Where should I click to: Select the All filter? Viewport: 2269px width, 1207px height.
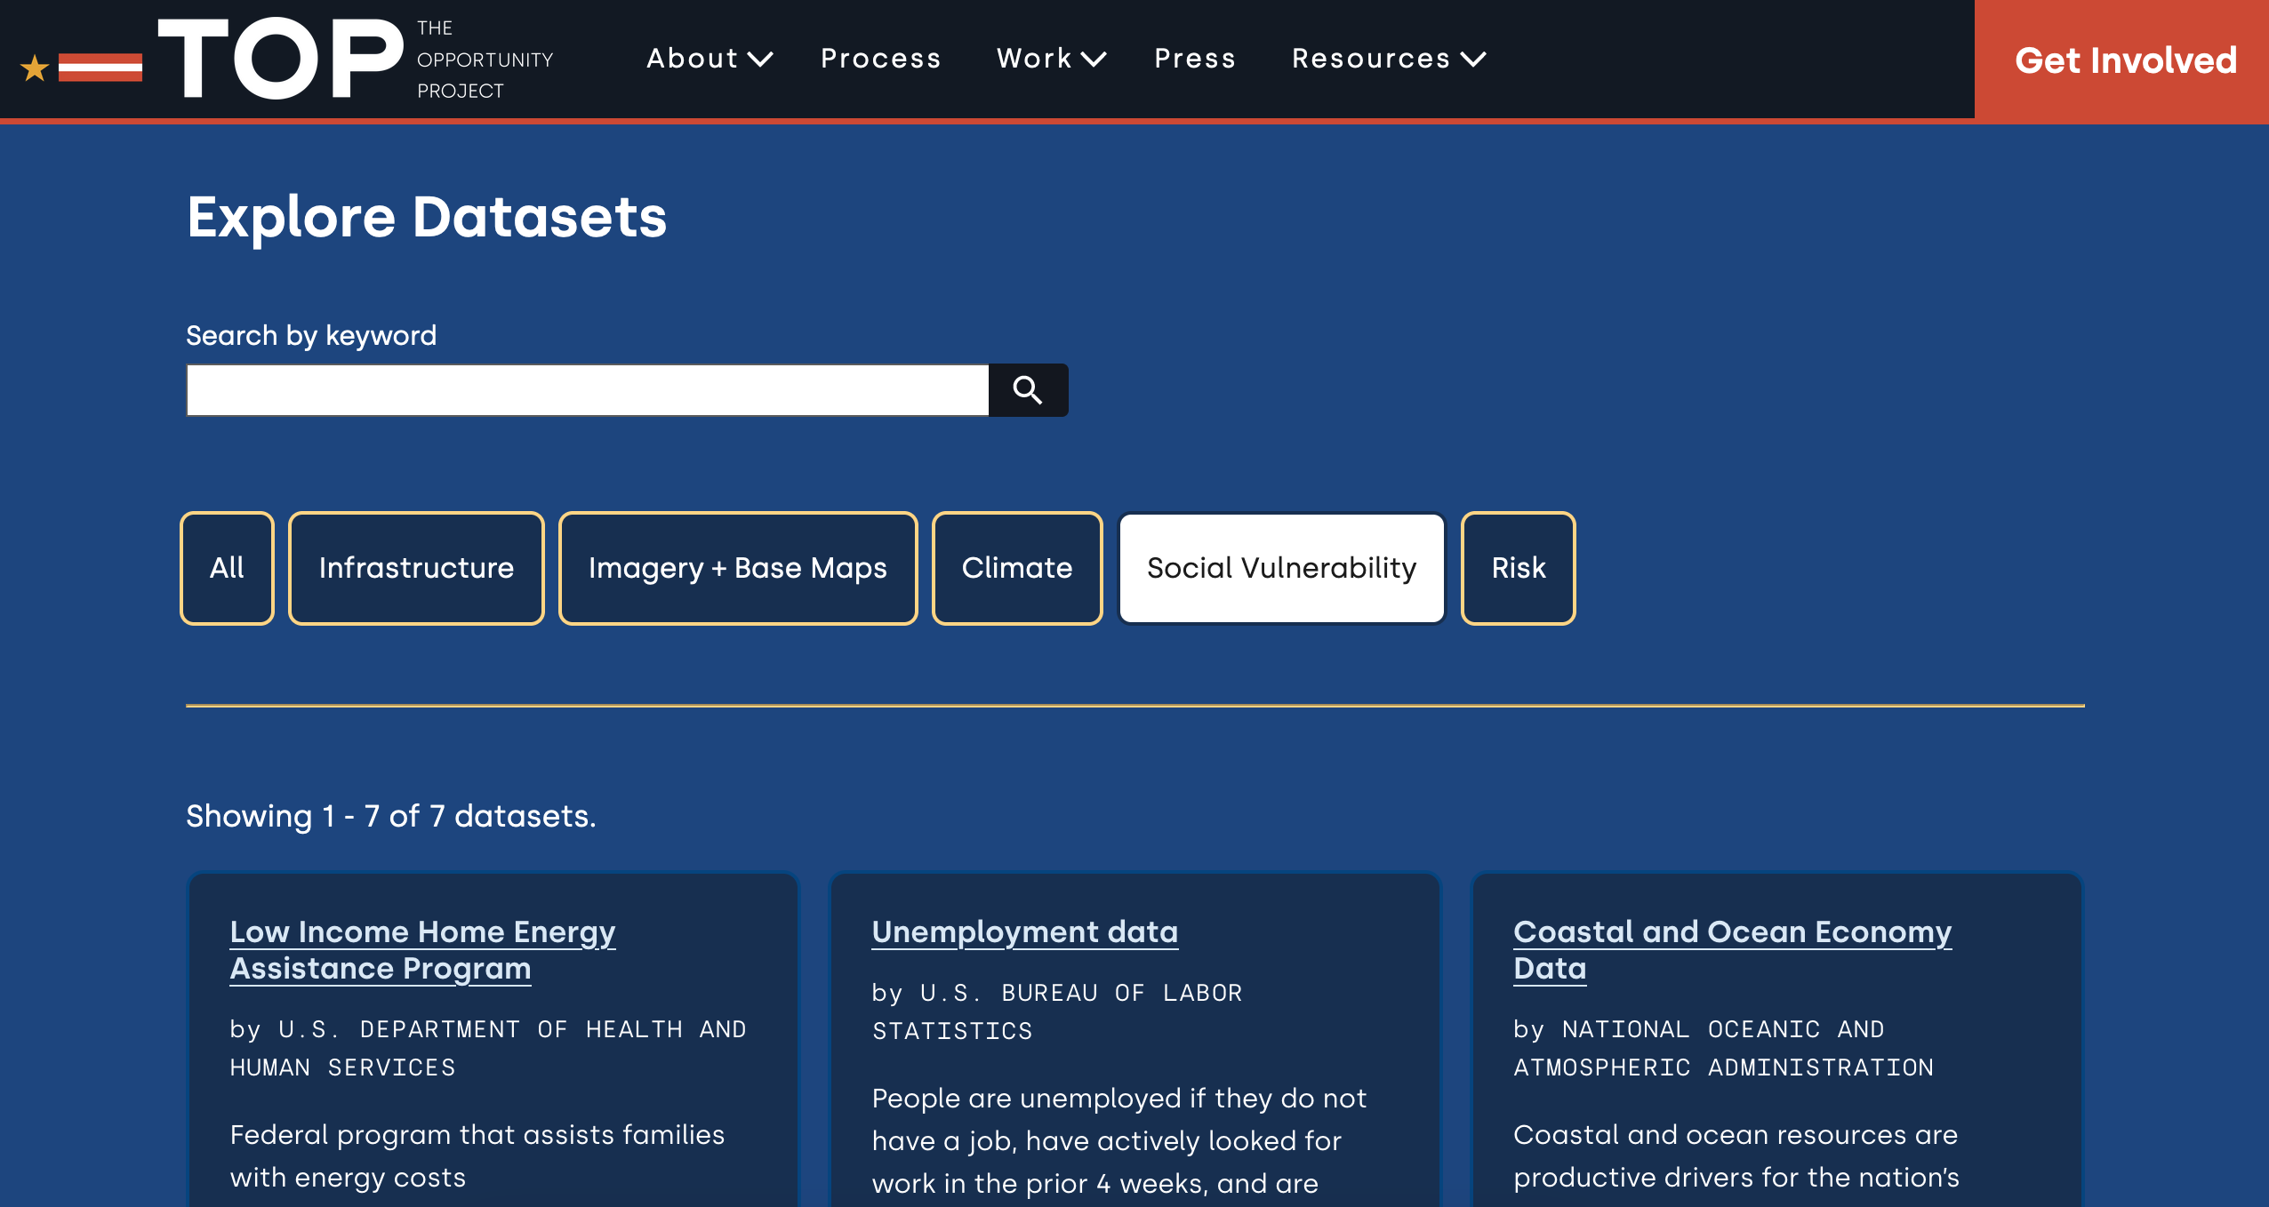pos(227,568)
